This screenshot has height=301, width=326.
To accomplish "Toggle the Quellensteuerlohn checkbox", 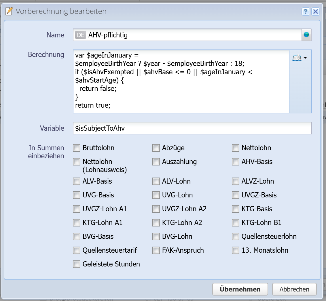I will (x=236, y=237).
